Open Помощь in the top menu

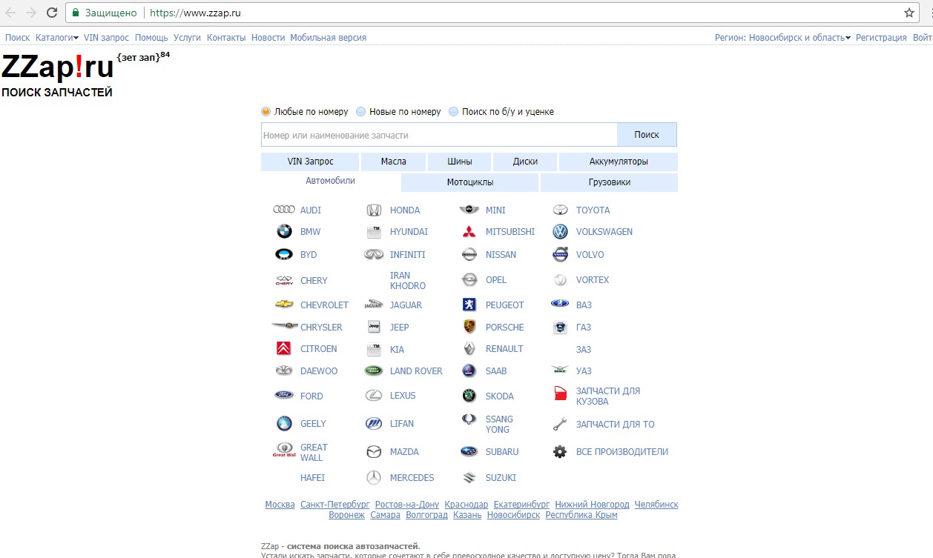151,37
